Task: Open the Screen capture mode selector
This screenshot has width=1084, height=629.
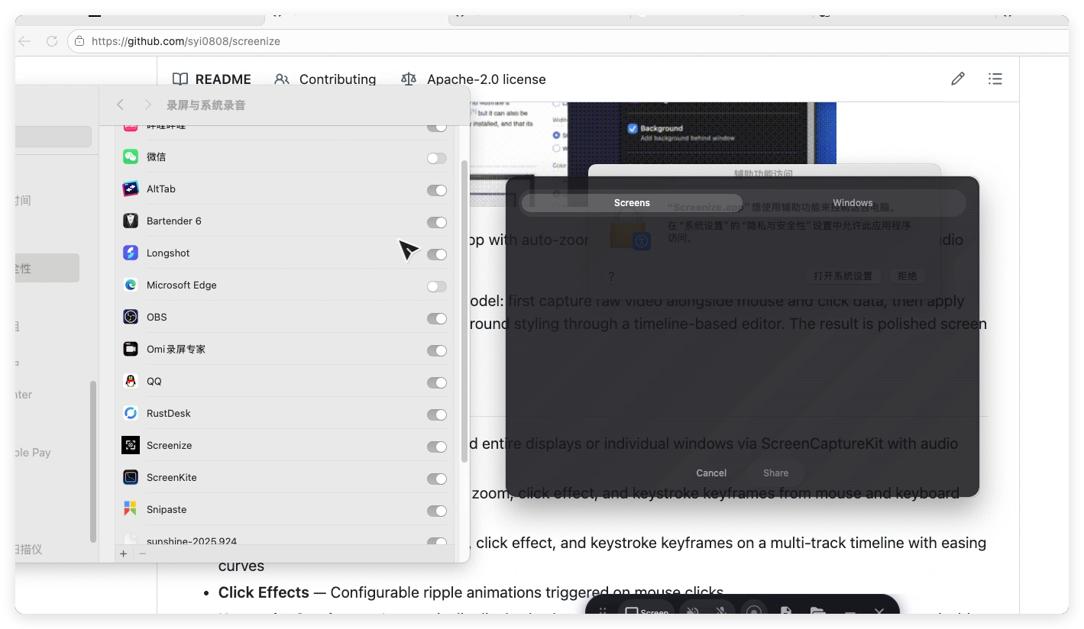Action: (x=646, y=611)
